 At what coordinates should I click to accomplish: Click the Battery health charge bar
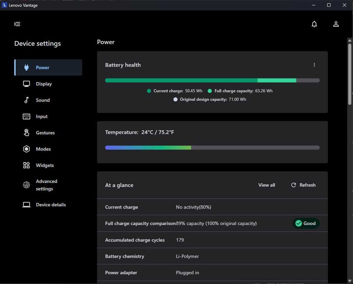pos(212,80)
